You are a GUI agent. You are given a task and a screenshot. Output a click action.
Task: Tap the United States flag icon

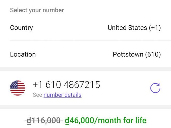(x=18, y=88)
